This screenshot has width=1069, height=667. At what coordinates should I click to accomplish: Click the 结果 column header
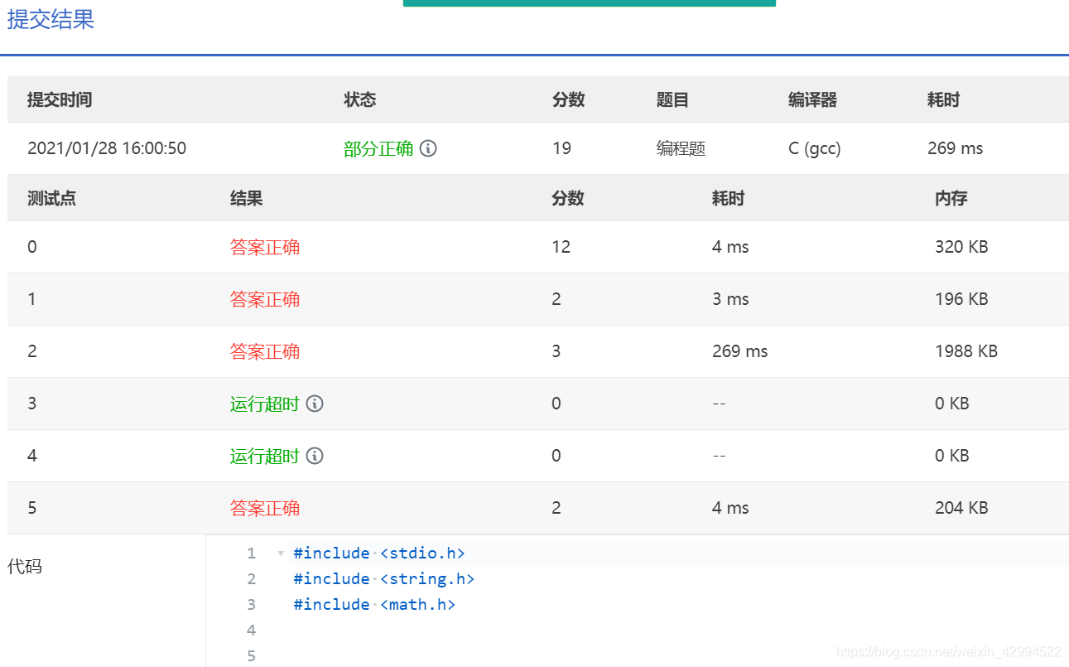[x=247, y=198]
